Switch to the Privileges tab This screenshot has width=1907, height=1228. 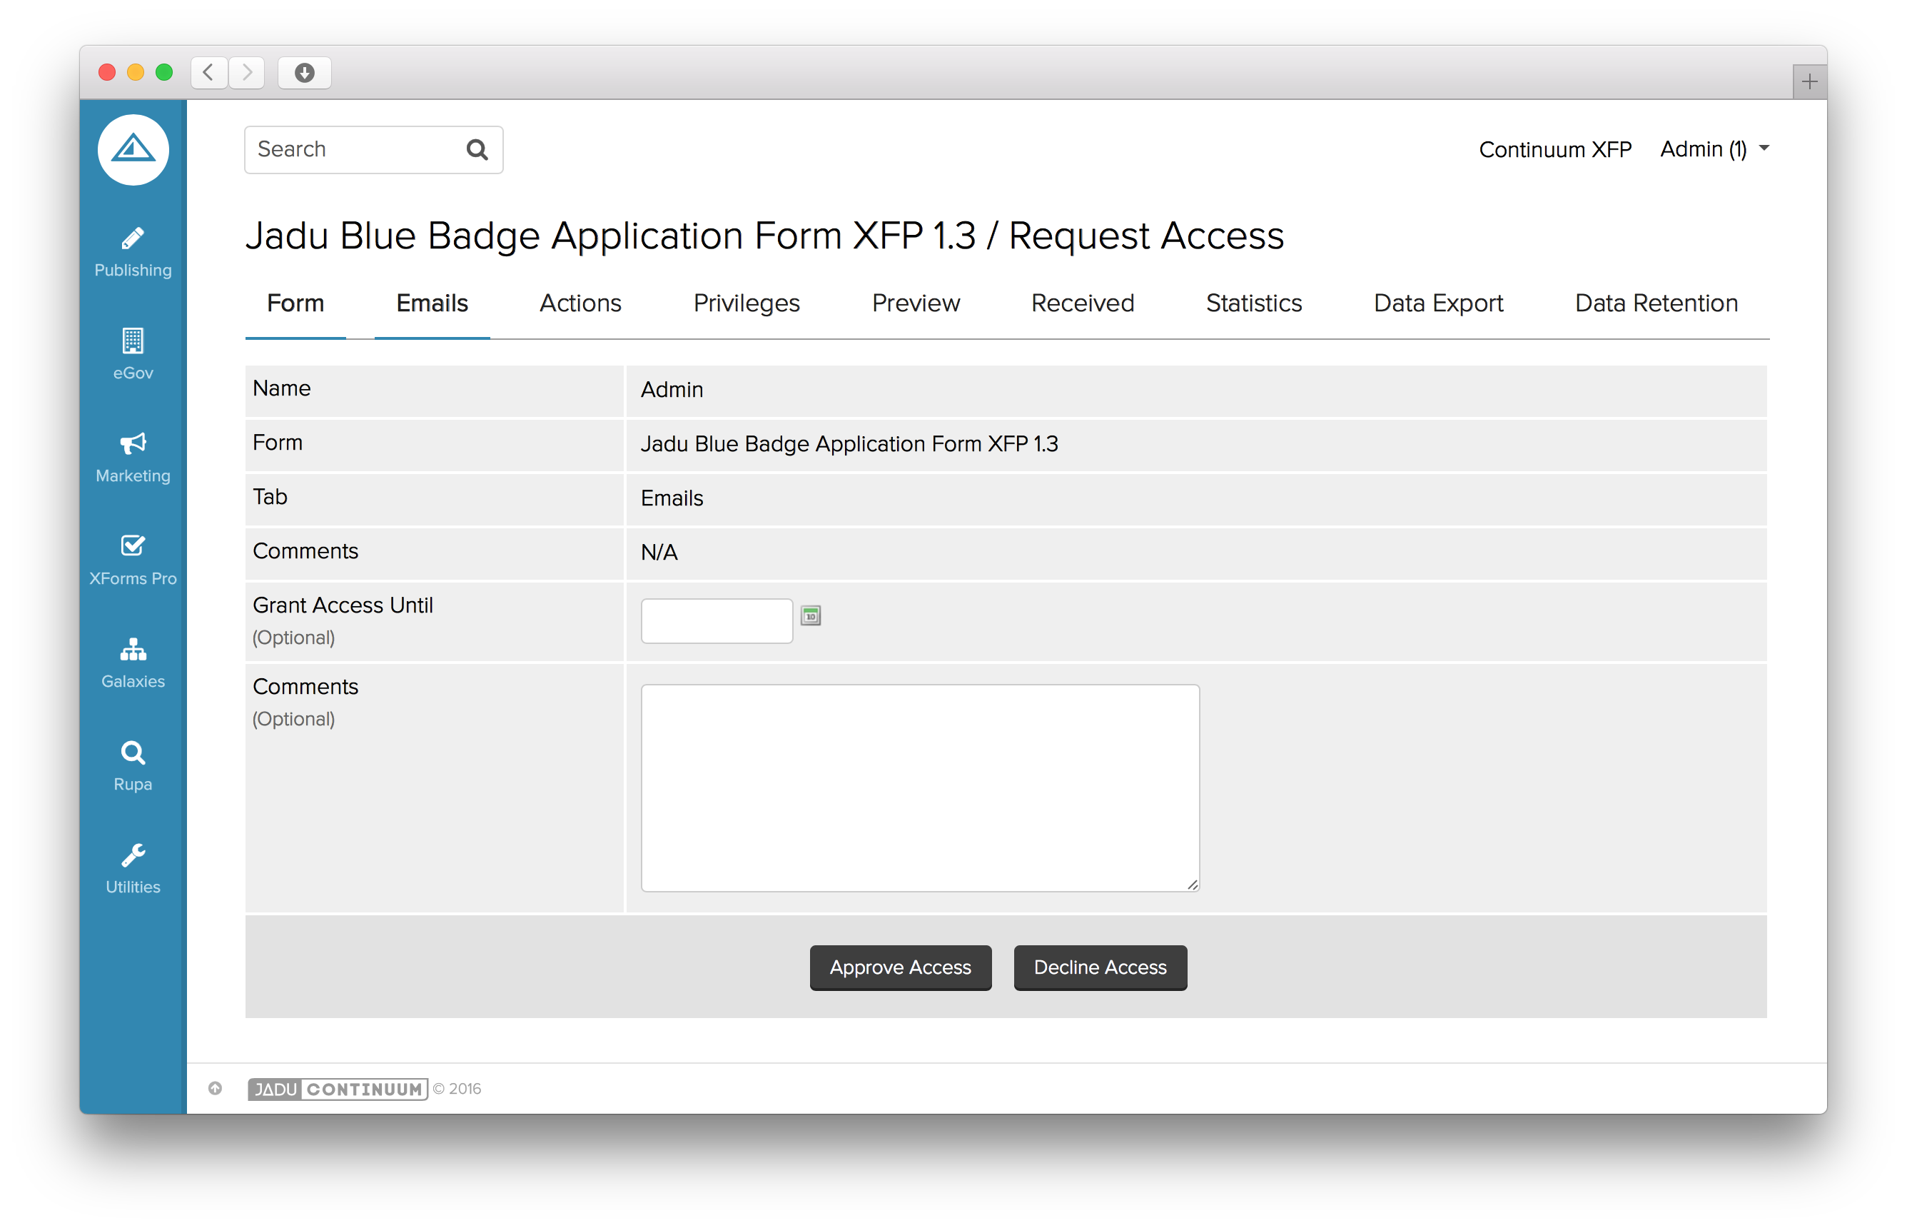pos(746,304)
